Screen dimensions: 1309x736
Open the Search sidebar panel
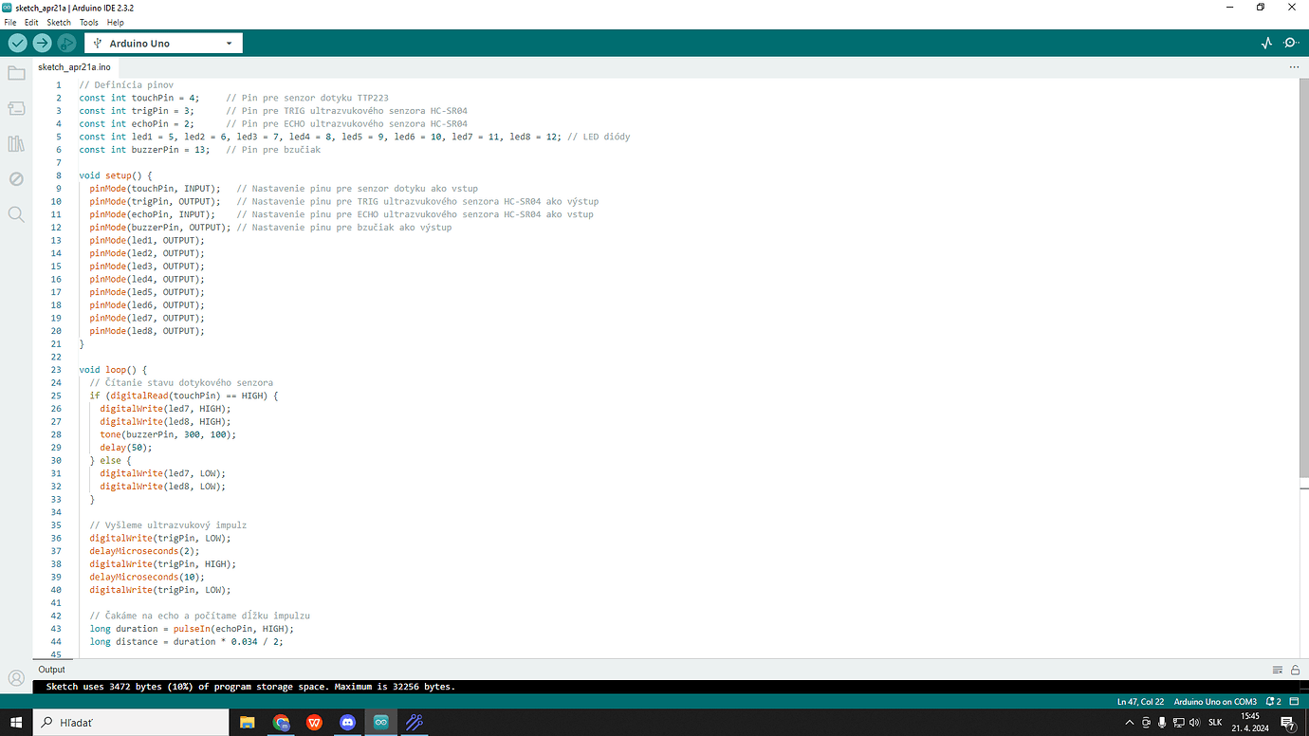(15, 213)
